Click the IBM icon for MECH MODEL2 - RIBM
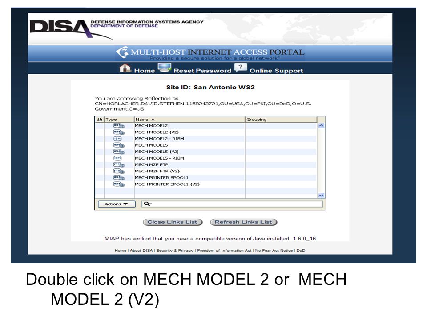Screen dimensions: 427x320 tap(117, 139)
